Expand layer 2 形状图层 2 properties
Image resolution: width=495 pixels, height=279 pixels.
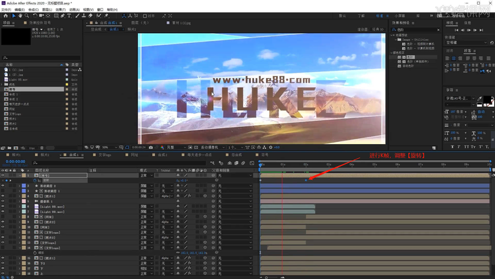[20, 186]
